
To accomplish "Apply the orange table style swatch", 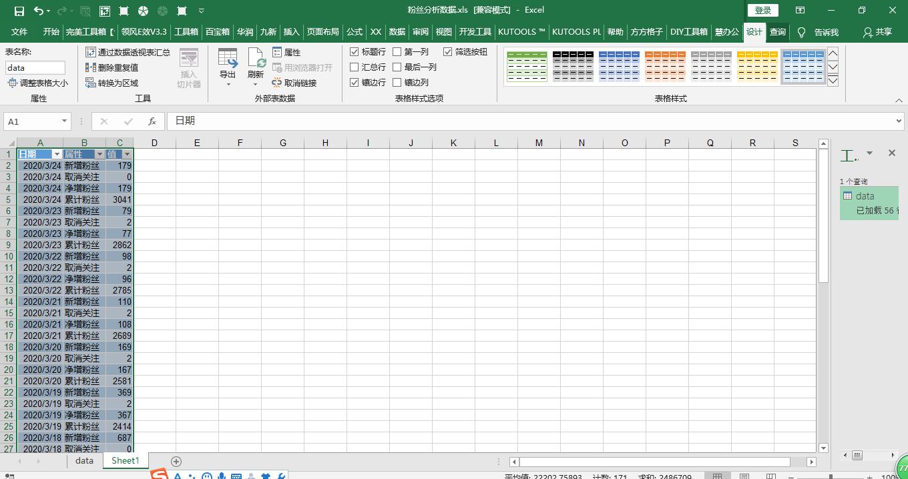I will 665,67.
